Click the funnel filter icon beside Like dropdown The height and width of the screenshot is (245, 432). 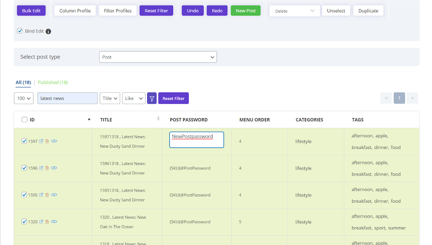(152, 98)
